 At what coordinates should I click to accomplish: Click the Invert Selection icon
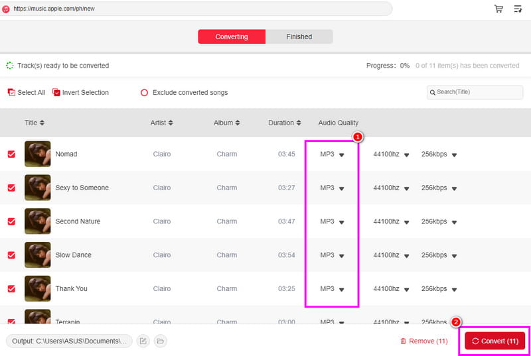(x=56, y=92)
